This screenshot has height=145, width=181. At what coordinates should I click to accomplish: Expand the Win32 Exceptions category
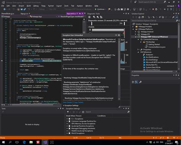(x=67, y=133)
